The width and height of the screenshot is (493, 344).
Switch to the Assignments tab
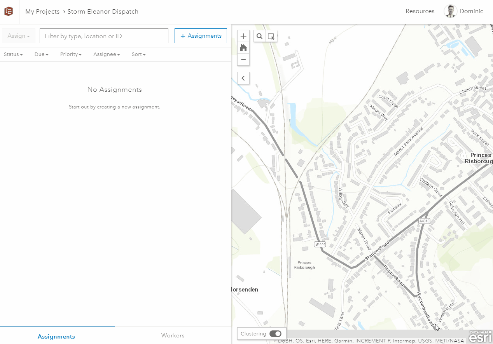click(56, 336)
